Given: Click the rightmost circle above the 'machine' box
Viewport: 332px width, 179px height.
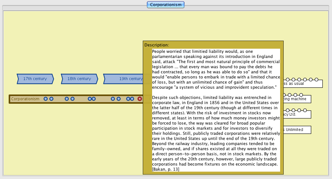Looking at the screenshot, I should pos(302,95).
